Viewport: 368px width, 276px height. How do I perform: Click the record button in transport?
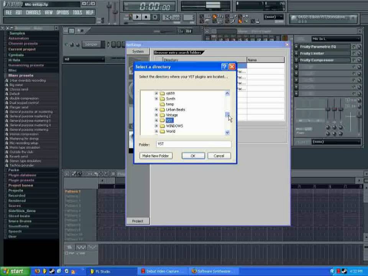(154, 17)
